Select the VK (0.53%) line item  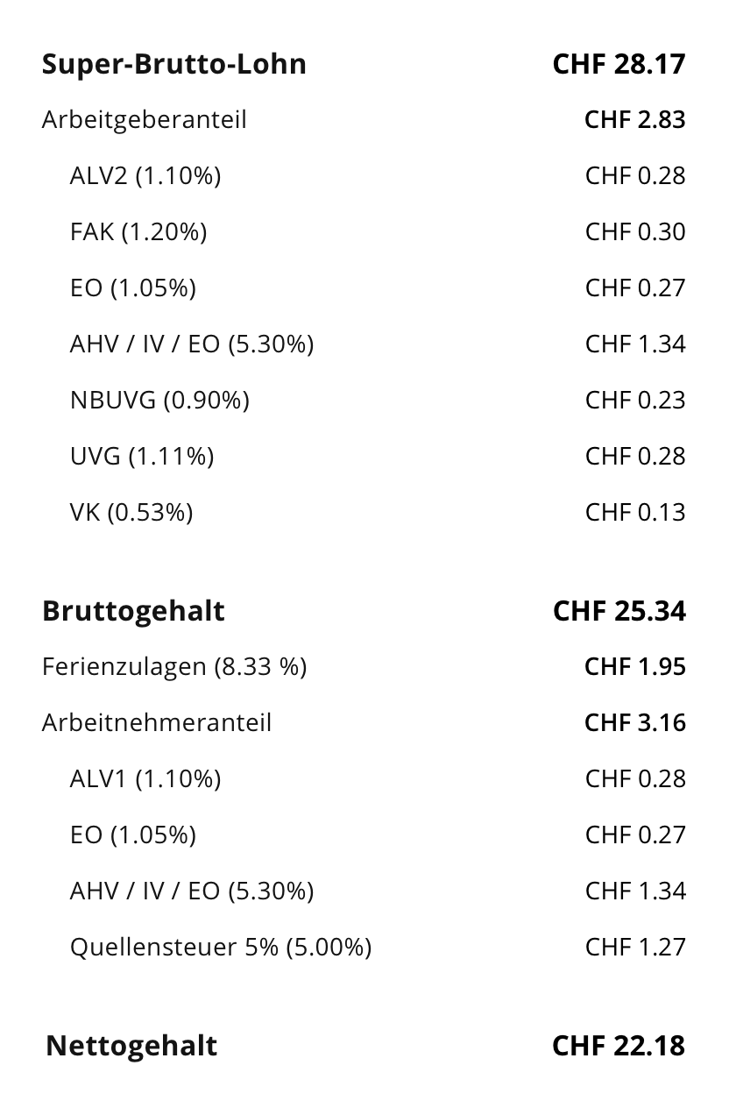(131, 512)
